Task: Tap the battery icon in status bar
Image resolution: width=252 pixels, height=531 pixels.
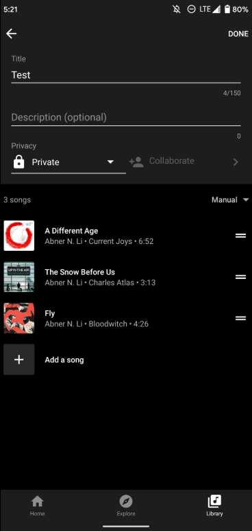Action: [227, 9]
